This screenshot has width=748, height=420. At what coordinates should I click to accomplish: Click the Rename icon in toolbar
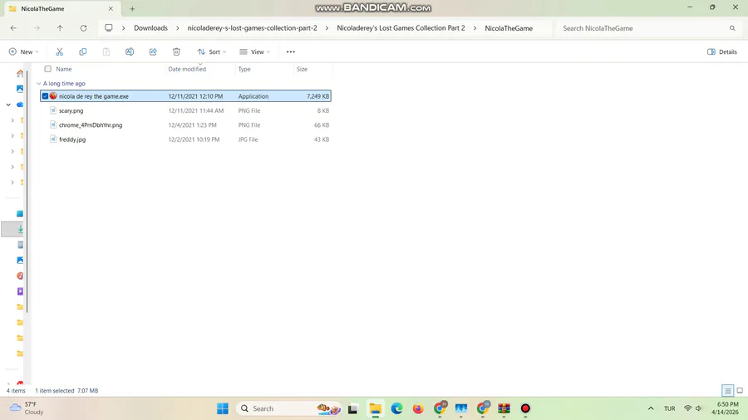click(x=130, y=52)
